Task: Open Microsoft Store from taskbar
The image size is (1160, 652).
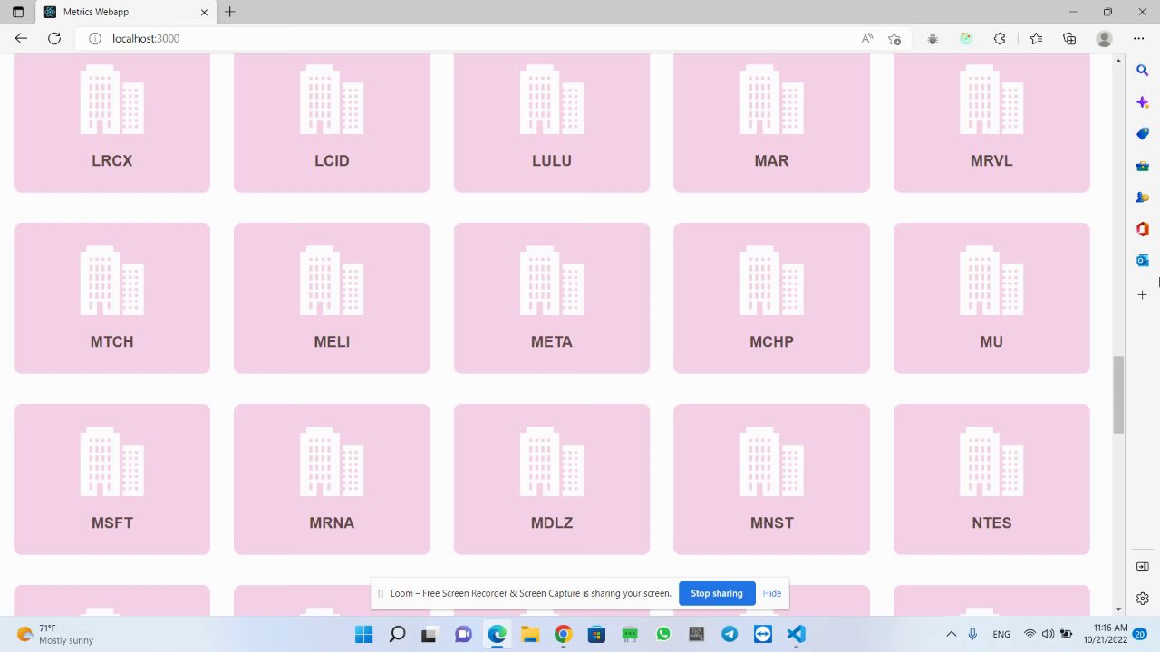Action: pyautogui.click(x=596, y=634)
